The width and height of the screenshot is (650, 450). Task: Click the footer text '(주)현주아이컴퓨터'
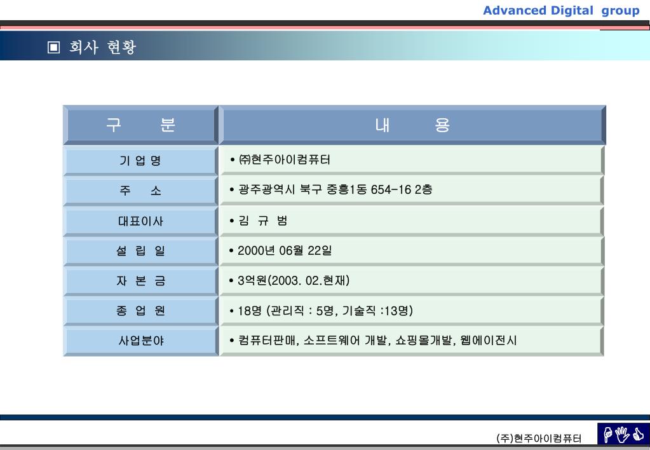(538, 438)
